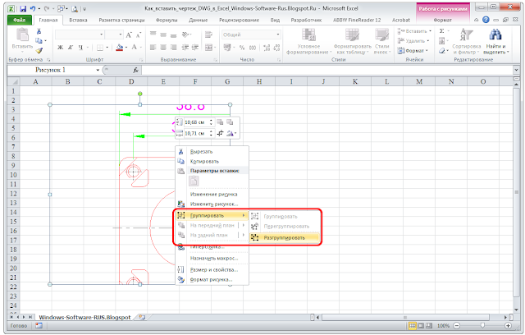Toggle italic К formatting
The height and width of the screenshot is (335, 525).
tap(71, 48)
